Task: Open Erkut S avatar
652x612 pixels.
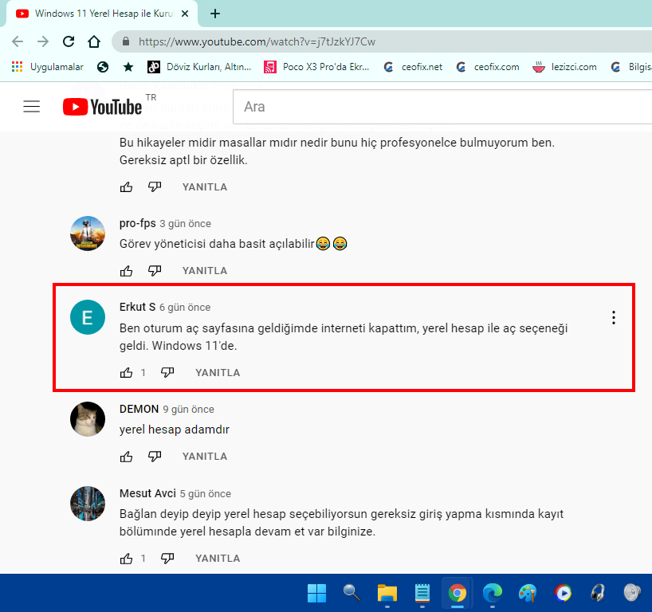Action: point(88,317)
